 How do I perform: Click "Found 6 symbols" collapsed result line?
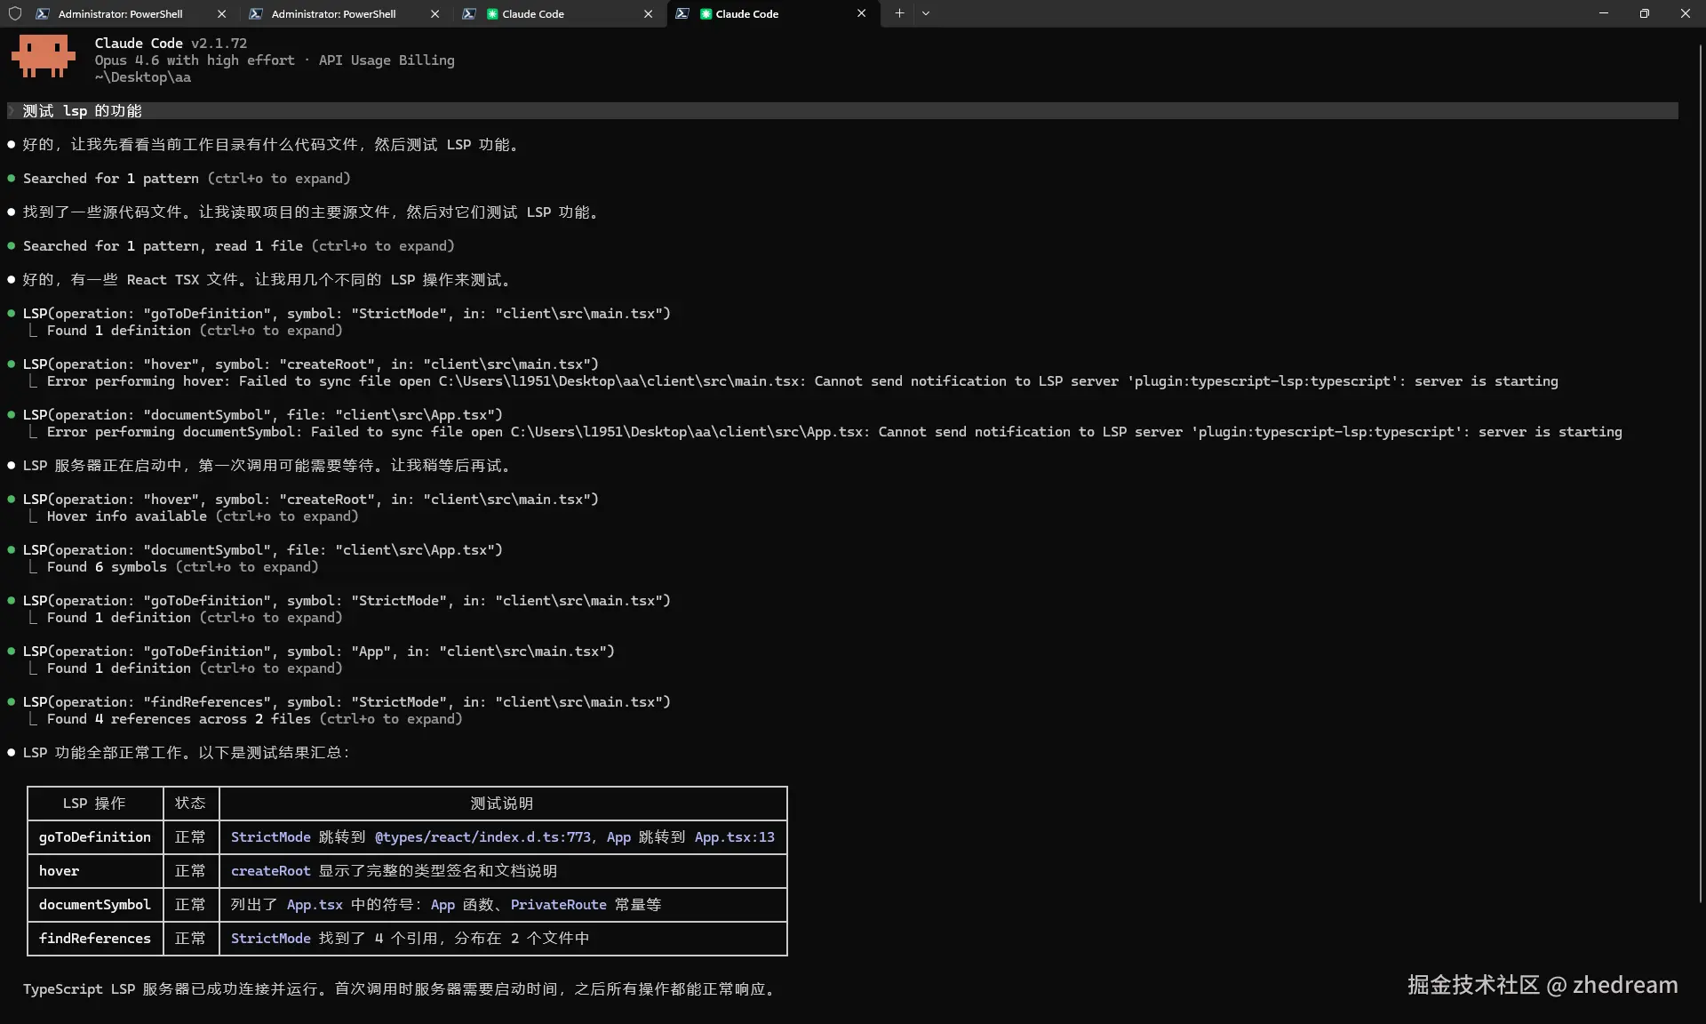[x=107, y=567]
